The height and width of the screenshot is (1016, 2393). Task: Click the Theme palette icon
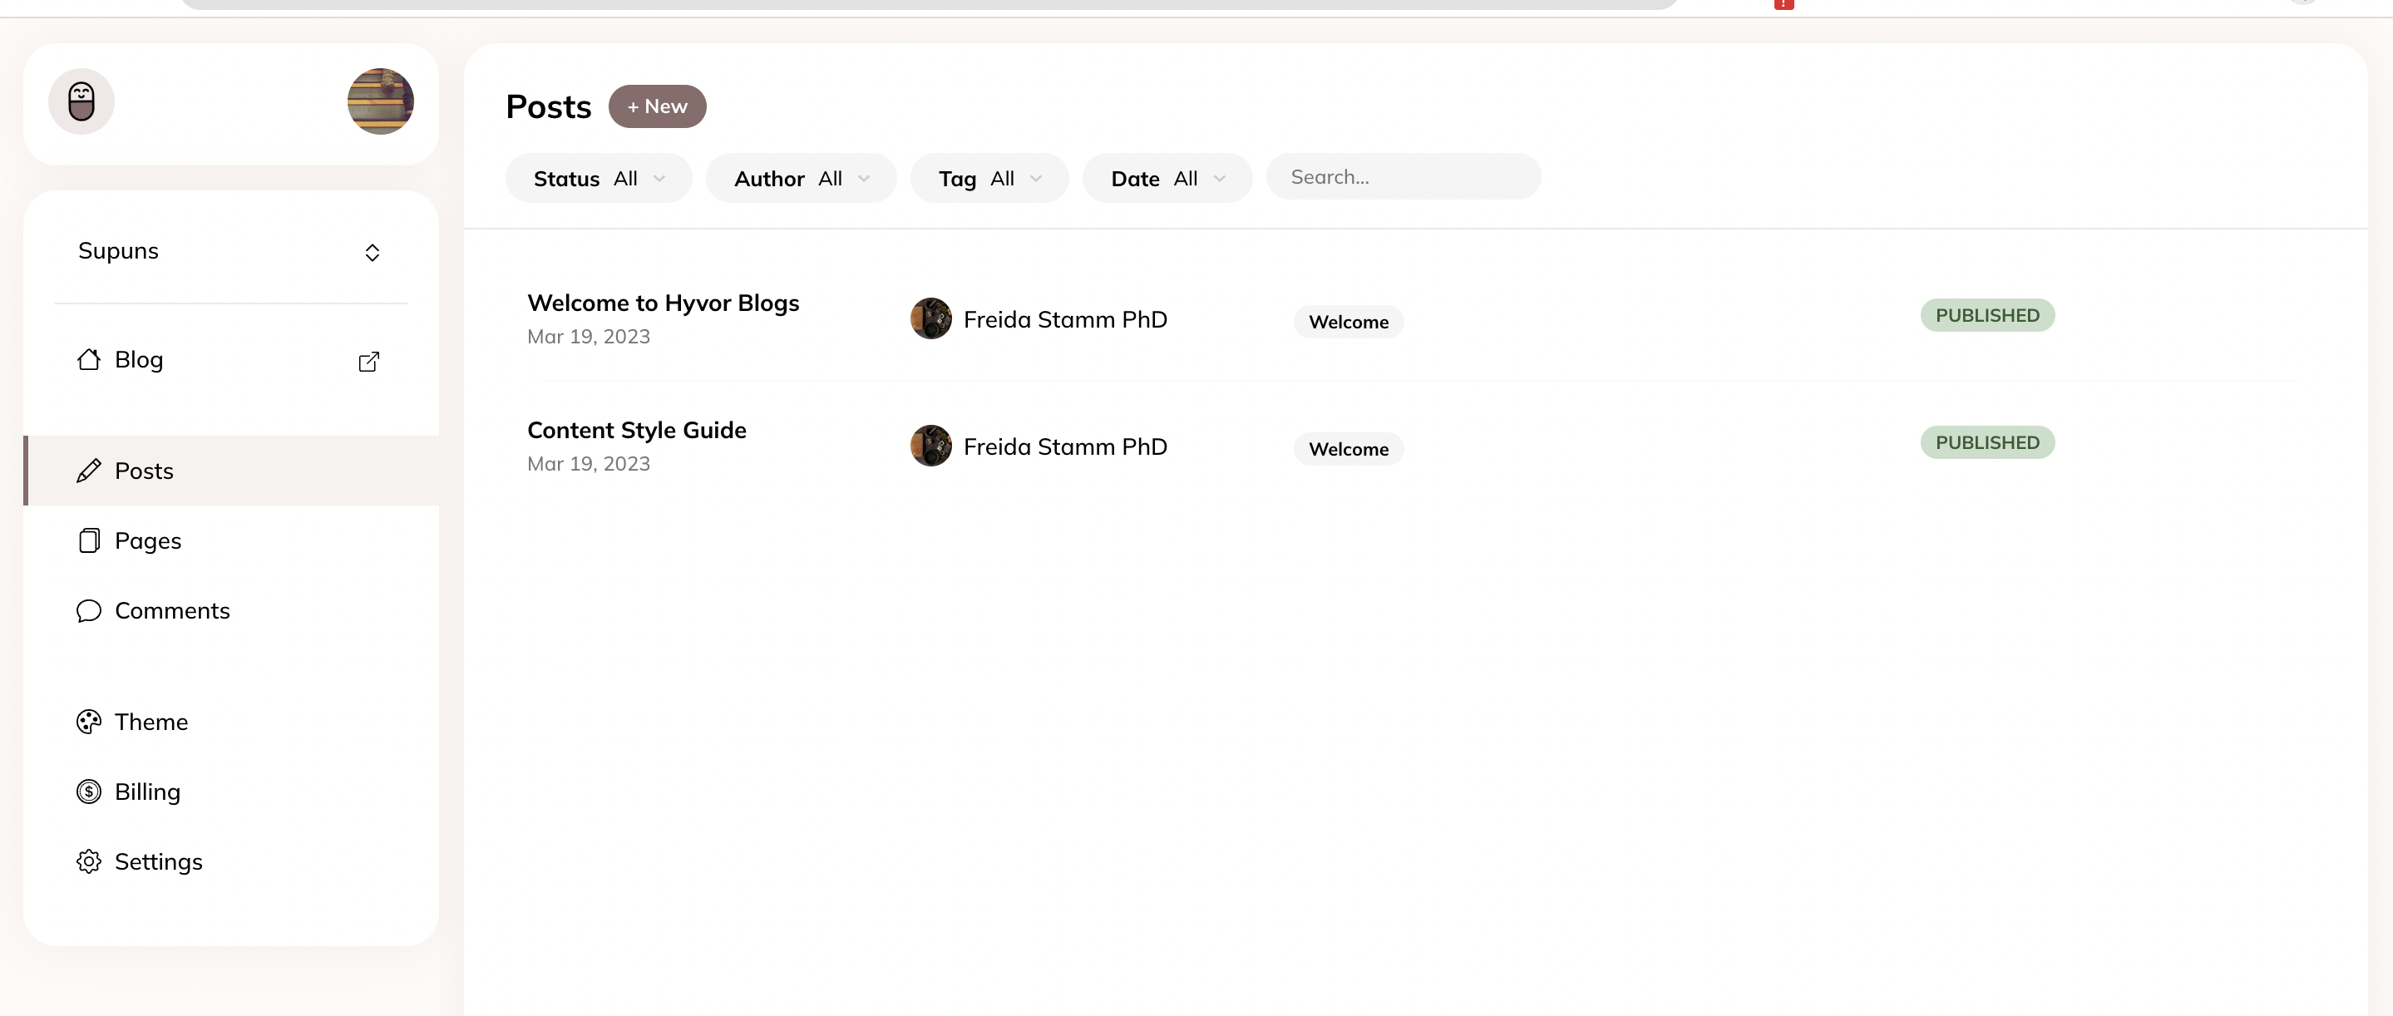click(89, 722)
